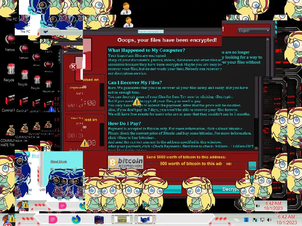
Task: Click the duplicated speaker icon above the taskbar
Action: click(258, 206)
